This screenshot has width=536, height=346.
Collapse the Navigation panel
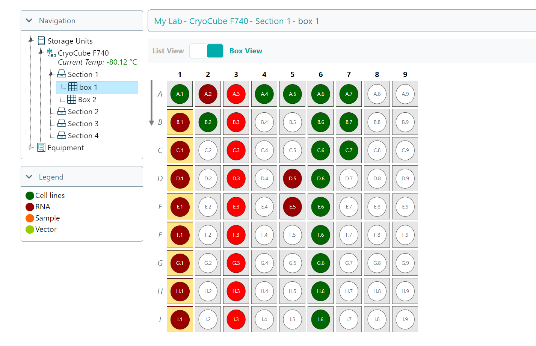pos(29,21)
